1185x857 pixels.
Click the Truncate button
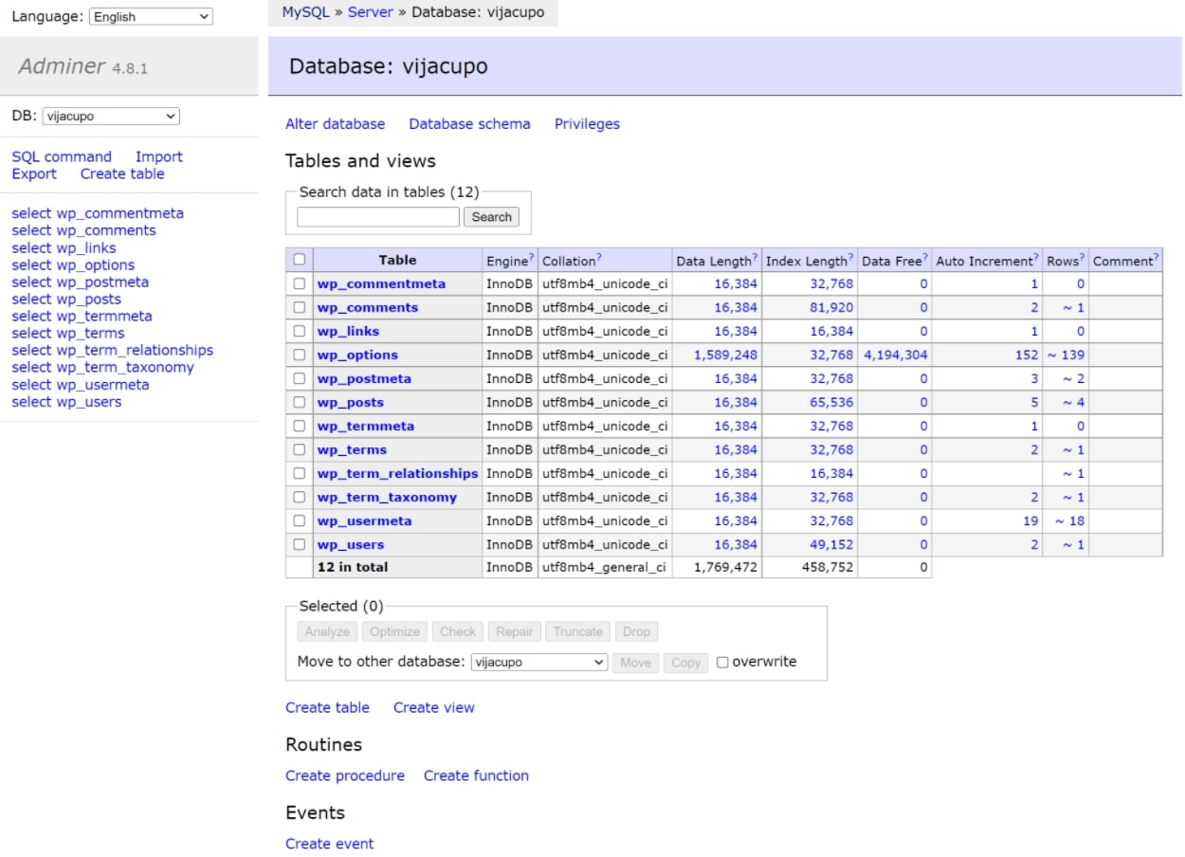coord(578,632)
